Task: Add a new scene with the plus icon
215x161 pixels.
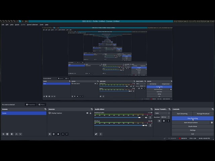Action: click(3, 134)
